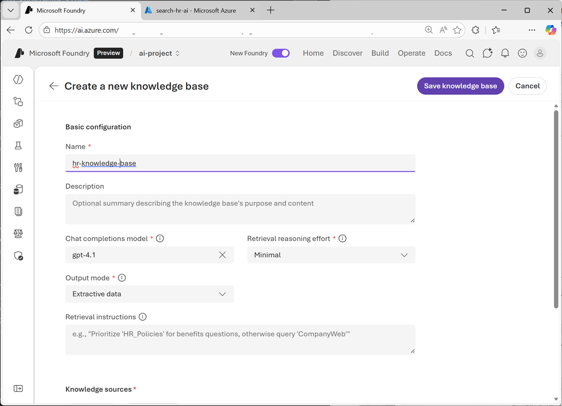562x406 pixels.
Task: Collapse the sidebar using the bottom icon
Action: 18,388
